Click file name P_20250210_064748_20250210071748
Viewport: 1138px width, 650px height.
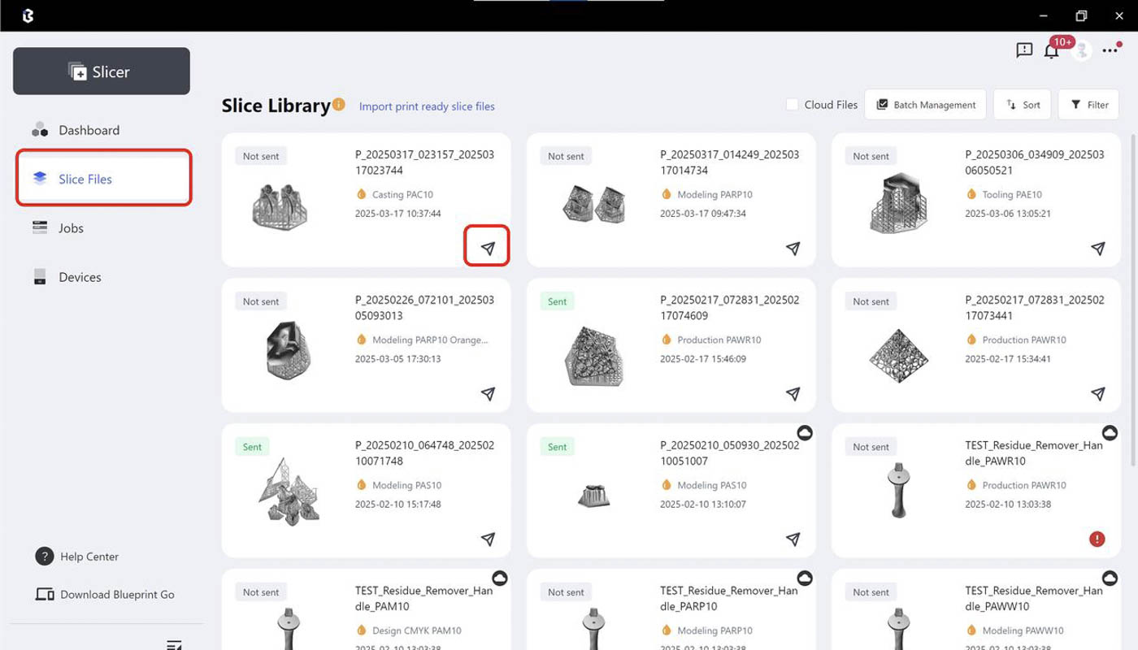(x=424, y=453)
